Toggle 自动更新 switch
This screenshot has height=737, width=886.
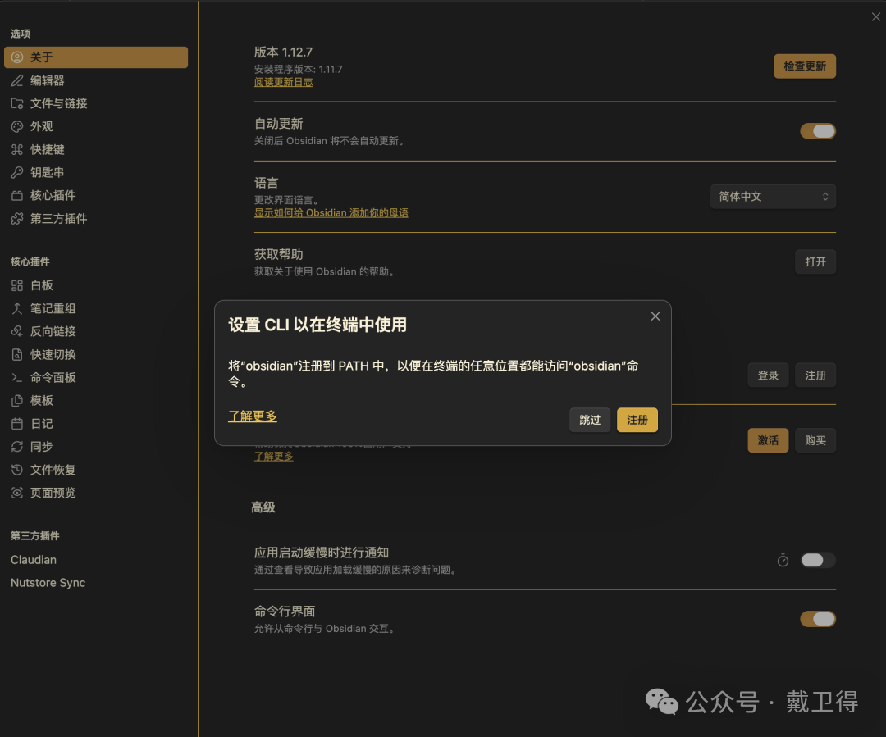[818, 131]
